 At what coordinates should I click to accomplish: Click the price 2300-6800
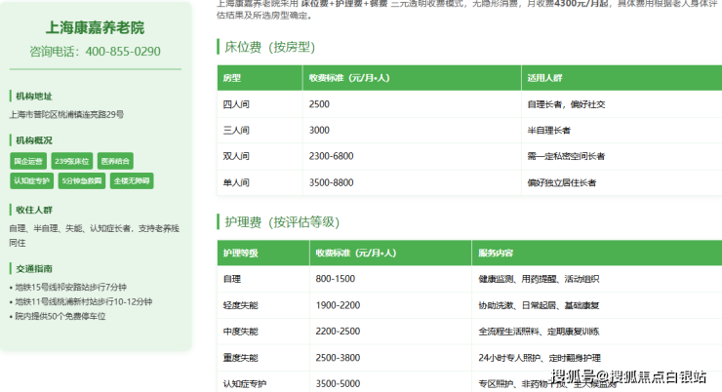[x=331, y=156]
